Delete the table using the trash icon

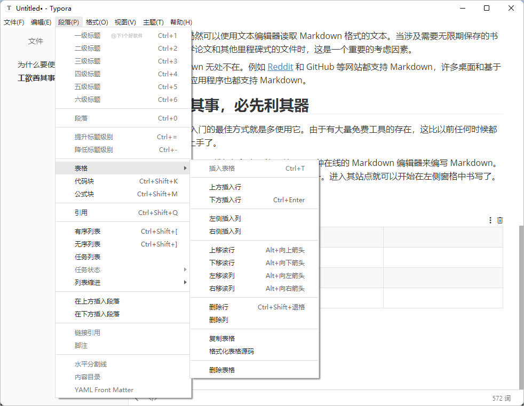click(x=500, y=220)
